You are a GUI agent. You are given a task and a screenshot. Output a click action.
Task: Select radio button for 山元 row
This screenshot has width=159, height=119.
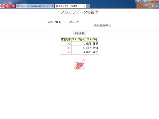coord(69,44)
